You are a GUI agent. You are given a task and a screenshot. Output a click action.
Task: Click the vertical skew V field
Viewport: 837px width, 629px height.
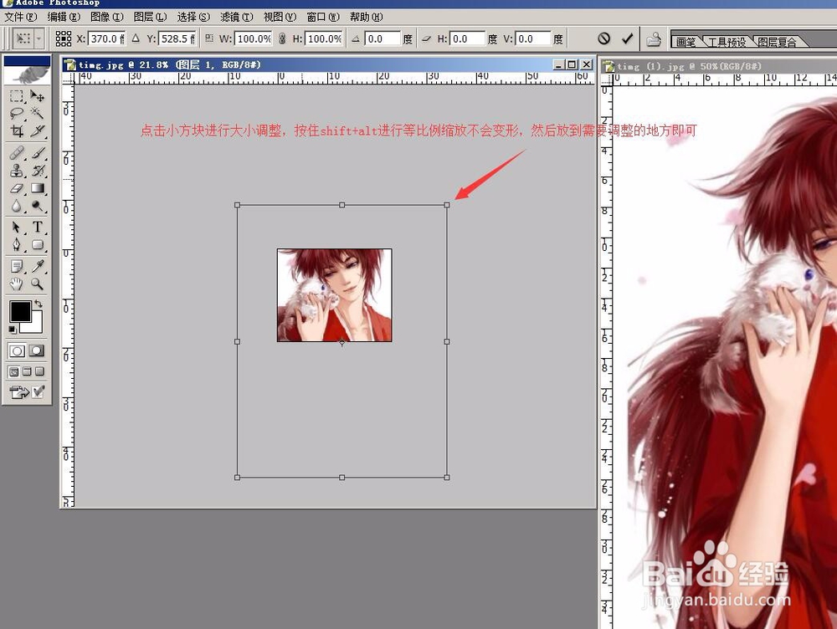click(533, 39)
